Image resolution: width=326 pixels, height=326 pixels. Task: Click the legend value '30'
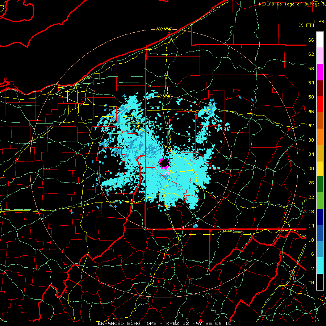pos(311,168)
